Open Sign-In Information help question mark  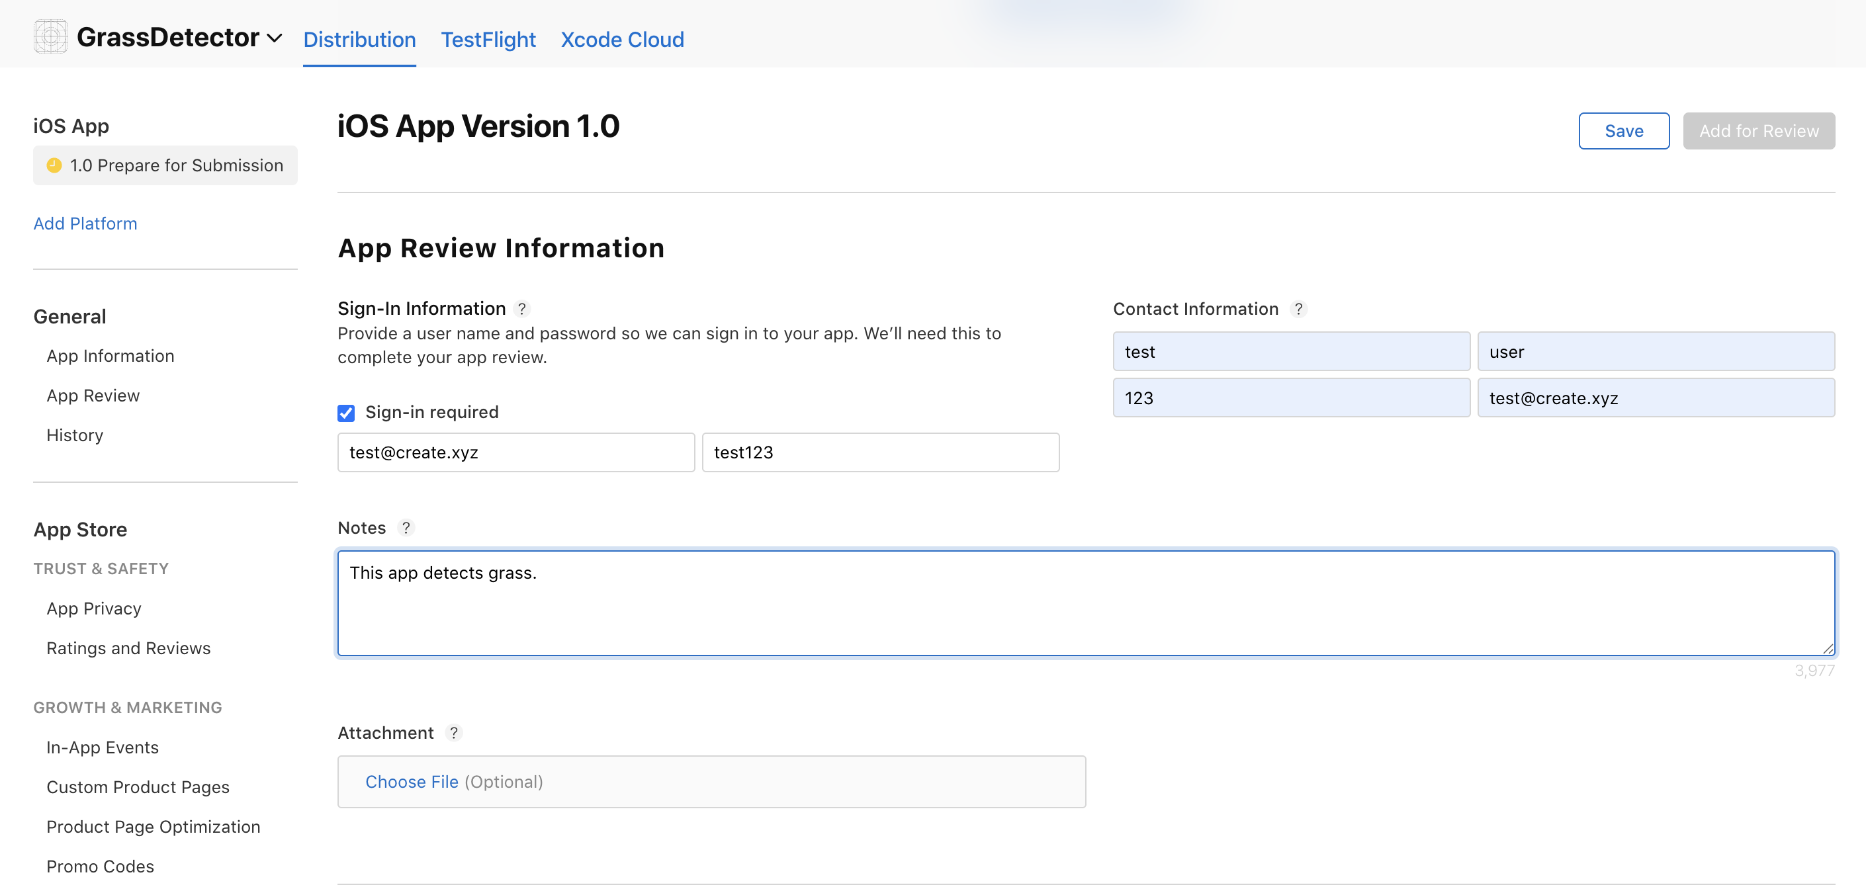coord(521,308)
